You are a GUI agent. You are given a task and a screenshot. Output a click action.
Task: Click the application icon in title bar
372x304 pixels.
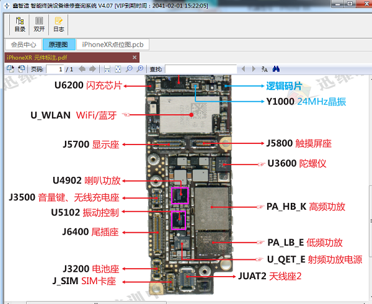click(6, 5)
